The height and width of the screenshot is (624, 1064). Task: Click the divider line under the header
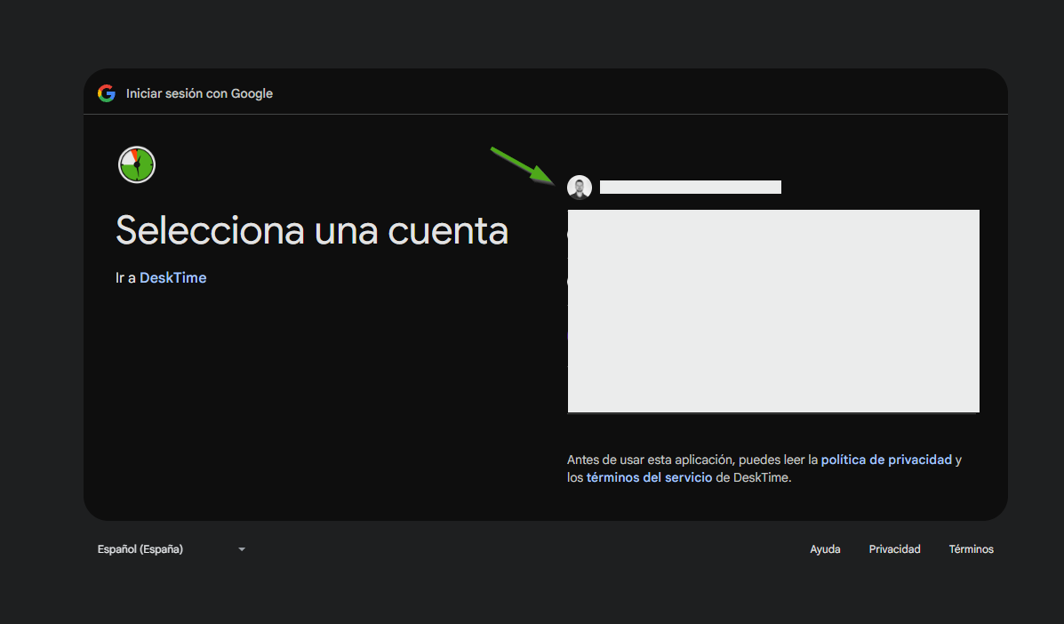tap(546, 114)
